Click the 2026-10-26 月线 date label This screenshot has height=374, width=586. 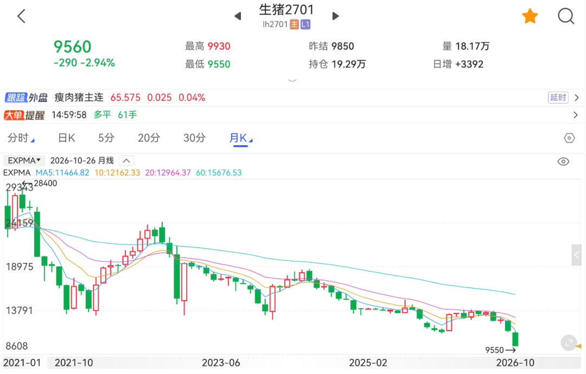[82, 160]
